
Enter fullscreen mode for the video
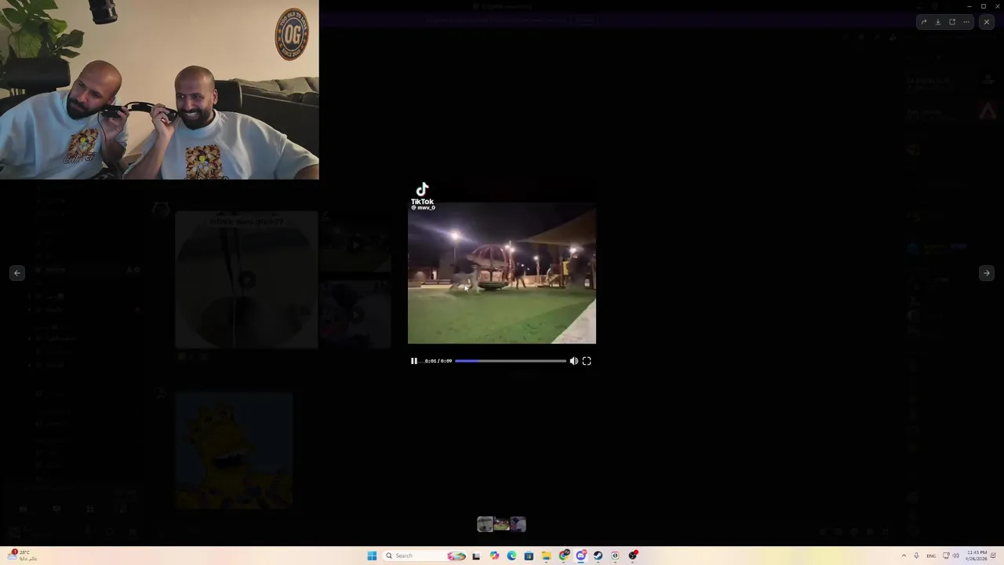(x=587, y=361)
